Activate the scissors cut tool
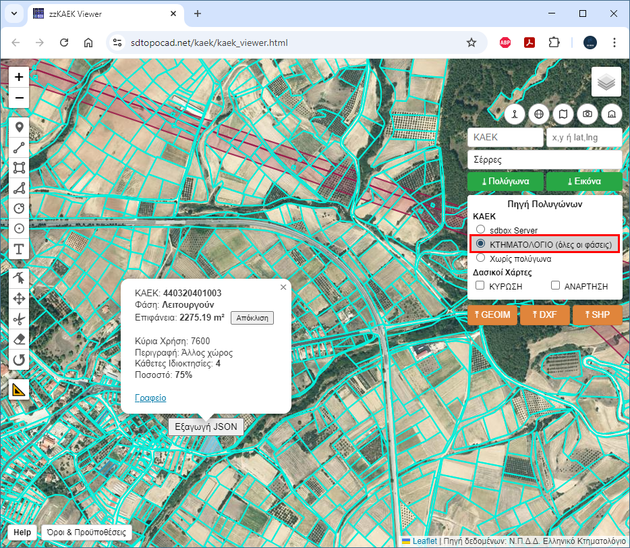The width and height of the screenshot is (630, 548). coord(19,319)
